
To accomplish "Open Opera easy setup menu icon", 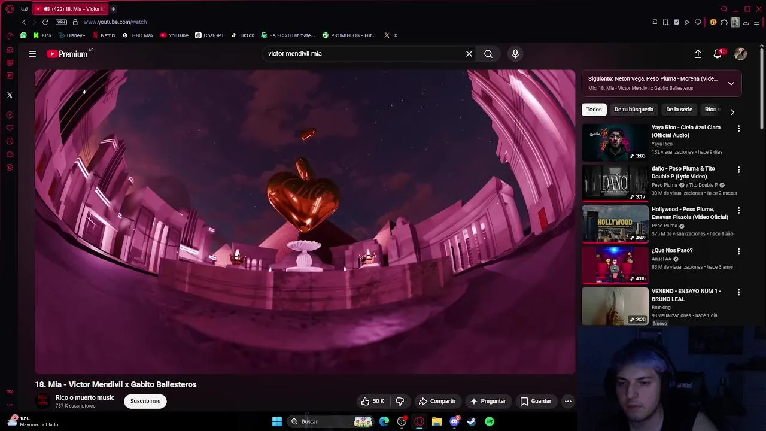I will (x=756, y=22).
